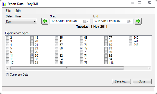The height and width of the screenshot is (94, 157).
Task: Check record type 18
Action: (32, 37)
